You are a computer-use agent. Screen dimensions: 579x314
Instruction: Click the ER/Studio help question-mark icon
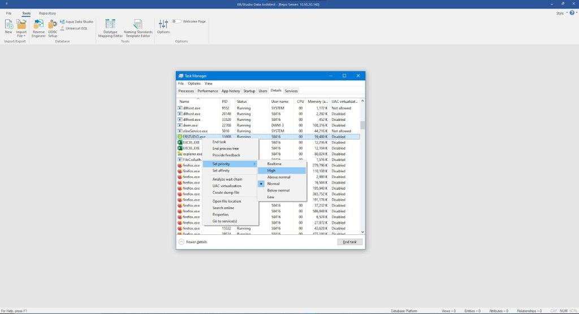(x=572, y=13)
